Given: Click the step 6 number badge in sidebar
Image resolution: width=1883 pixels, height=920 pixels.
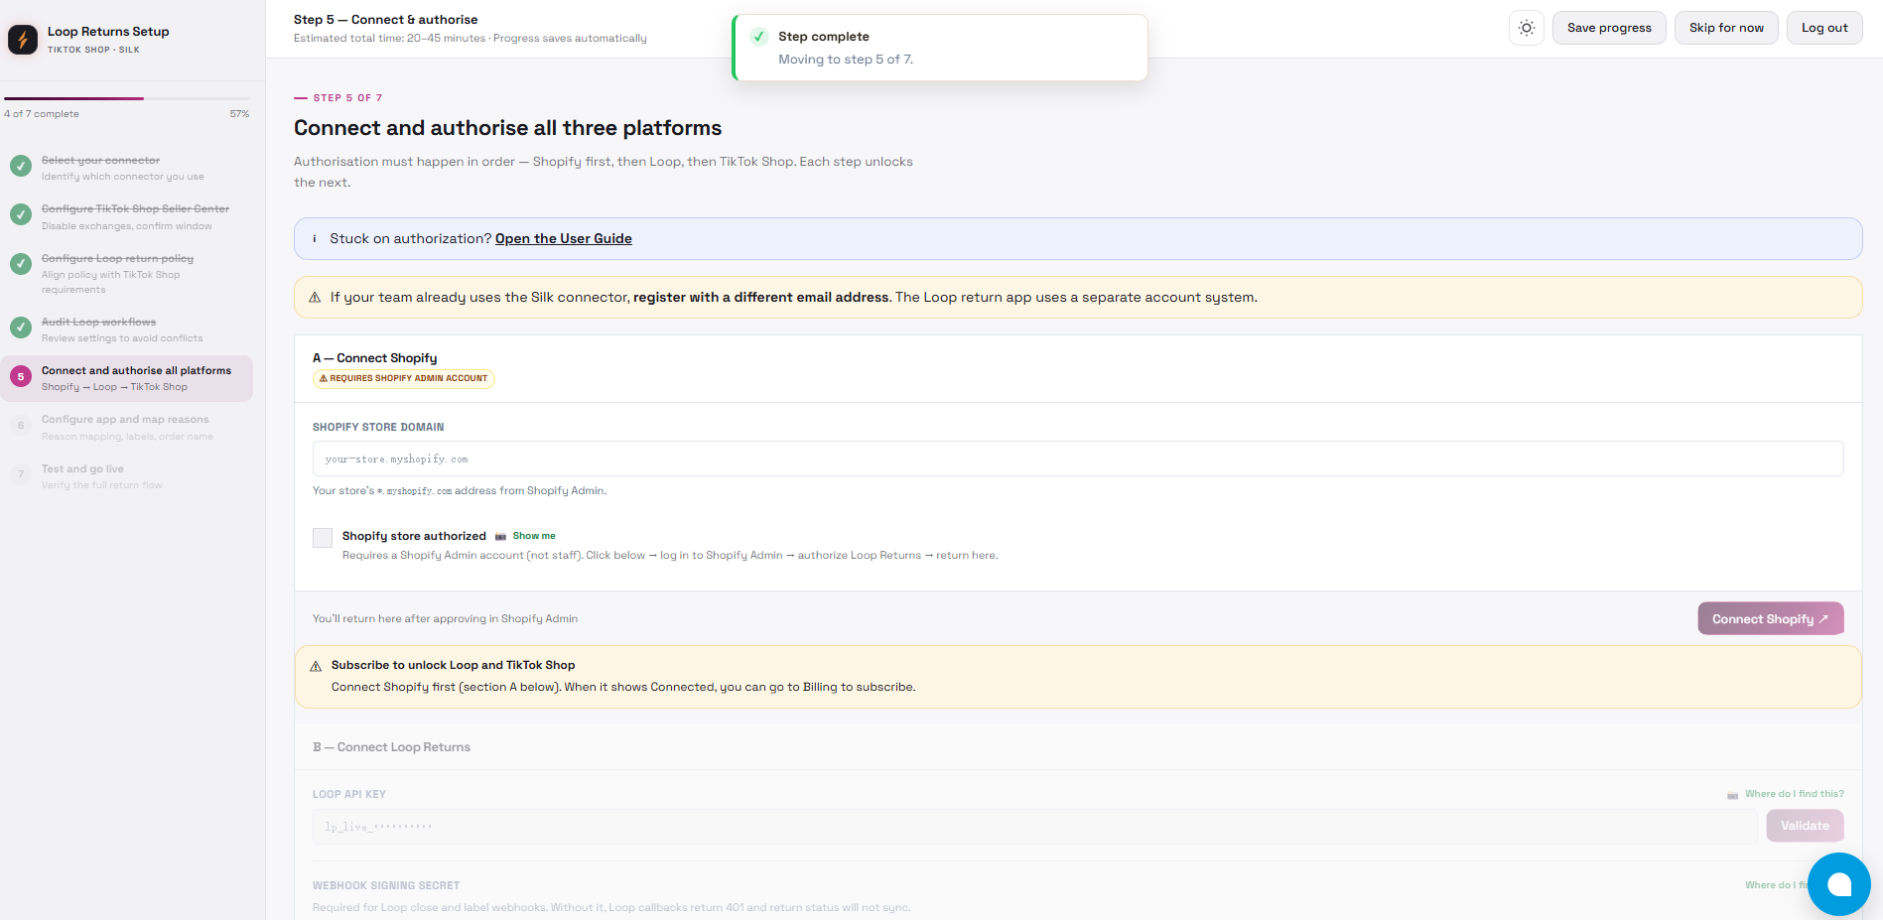Looking at the screenshot, I should (x=21, y=426).
